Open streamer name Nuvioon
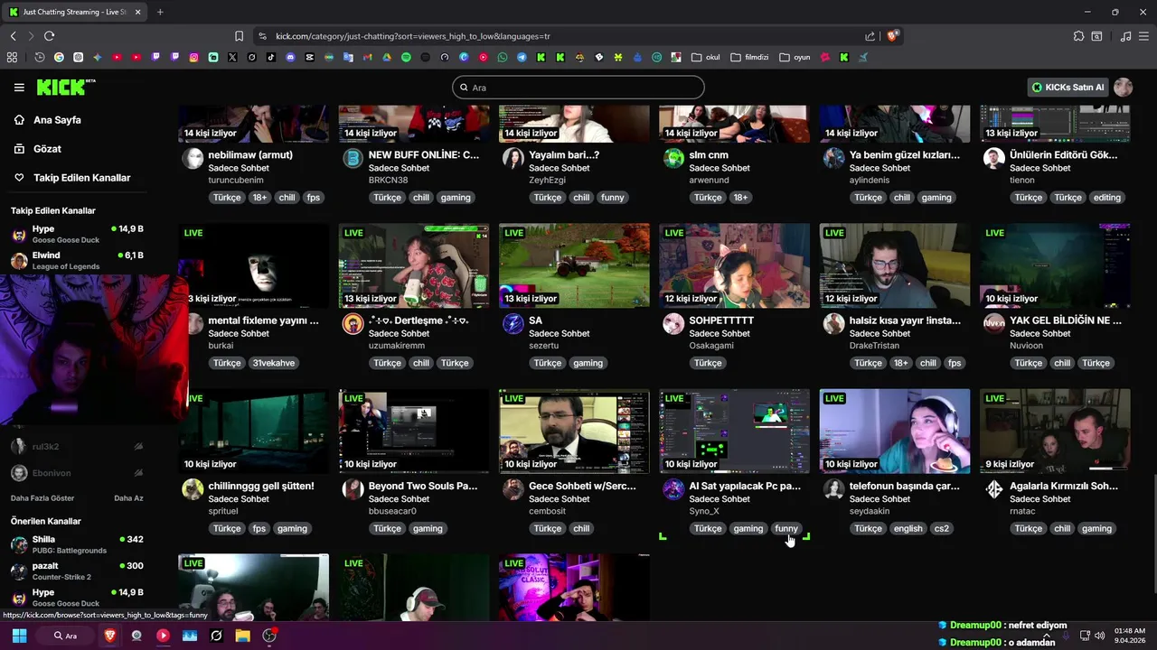Screen dimensions: 1157x650 point(1026,346)
